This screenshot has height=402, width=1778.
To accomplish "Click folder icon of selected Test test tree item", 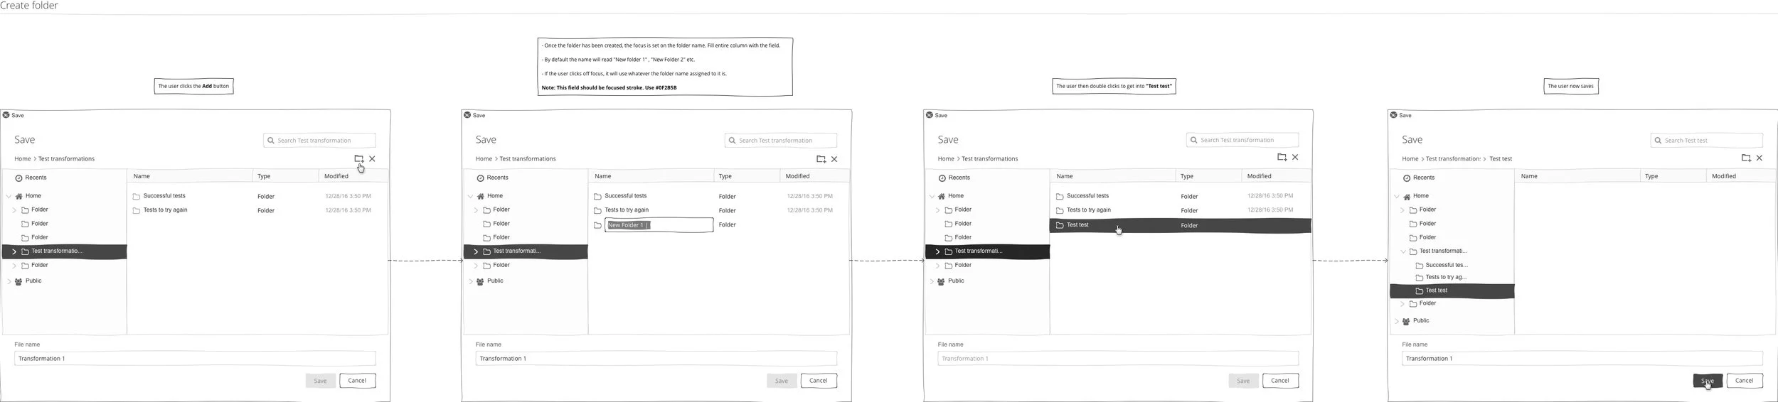I will [x=1419, y=290].
